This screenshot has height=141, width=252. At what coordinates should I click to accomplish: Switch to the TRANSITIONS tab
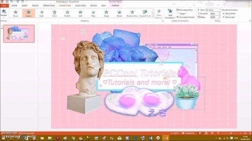pyautogui.click(x=49, y=5)
